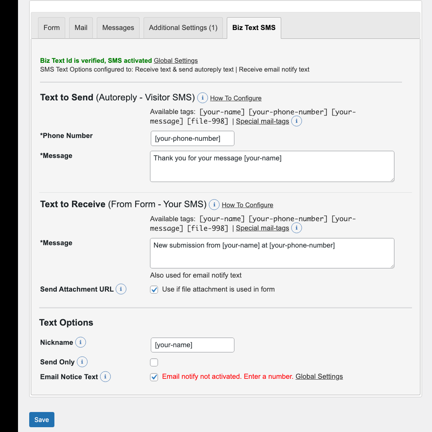
Task: Show info for Send Only option
Action: pyautogui.click(x=82, y=362)
